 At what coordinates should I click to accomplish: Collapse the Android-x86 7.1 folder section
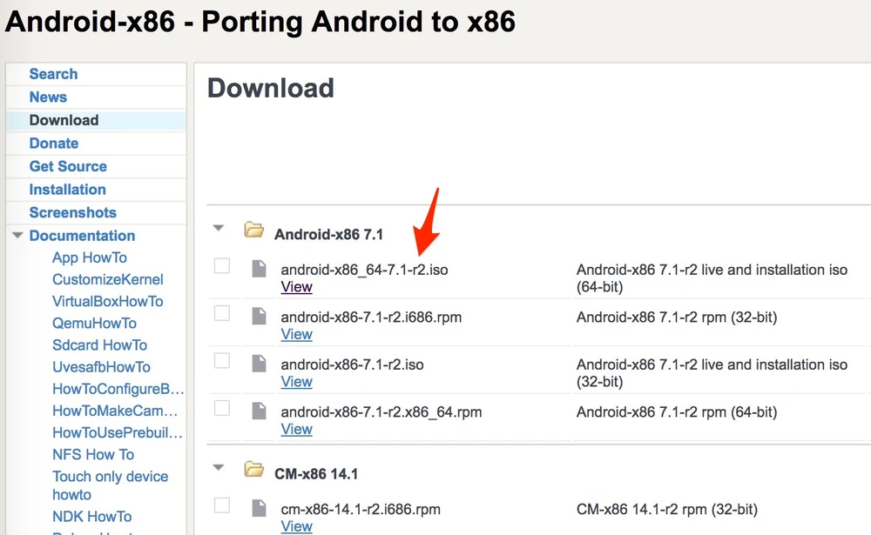click(219, 229)
